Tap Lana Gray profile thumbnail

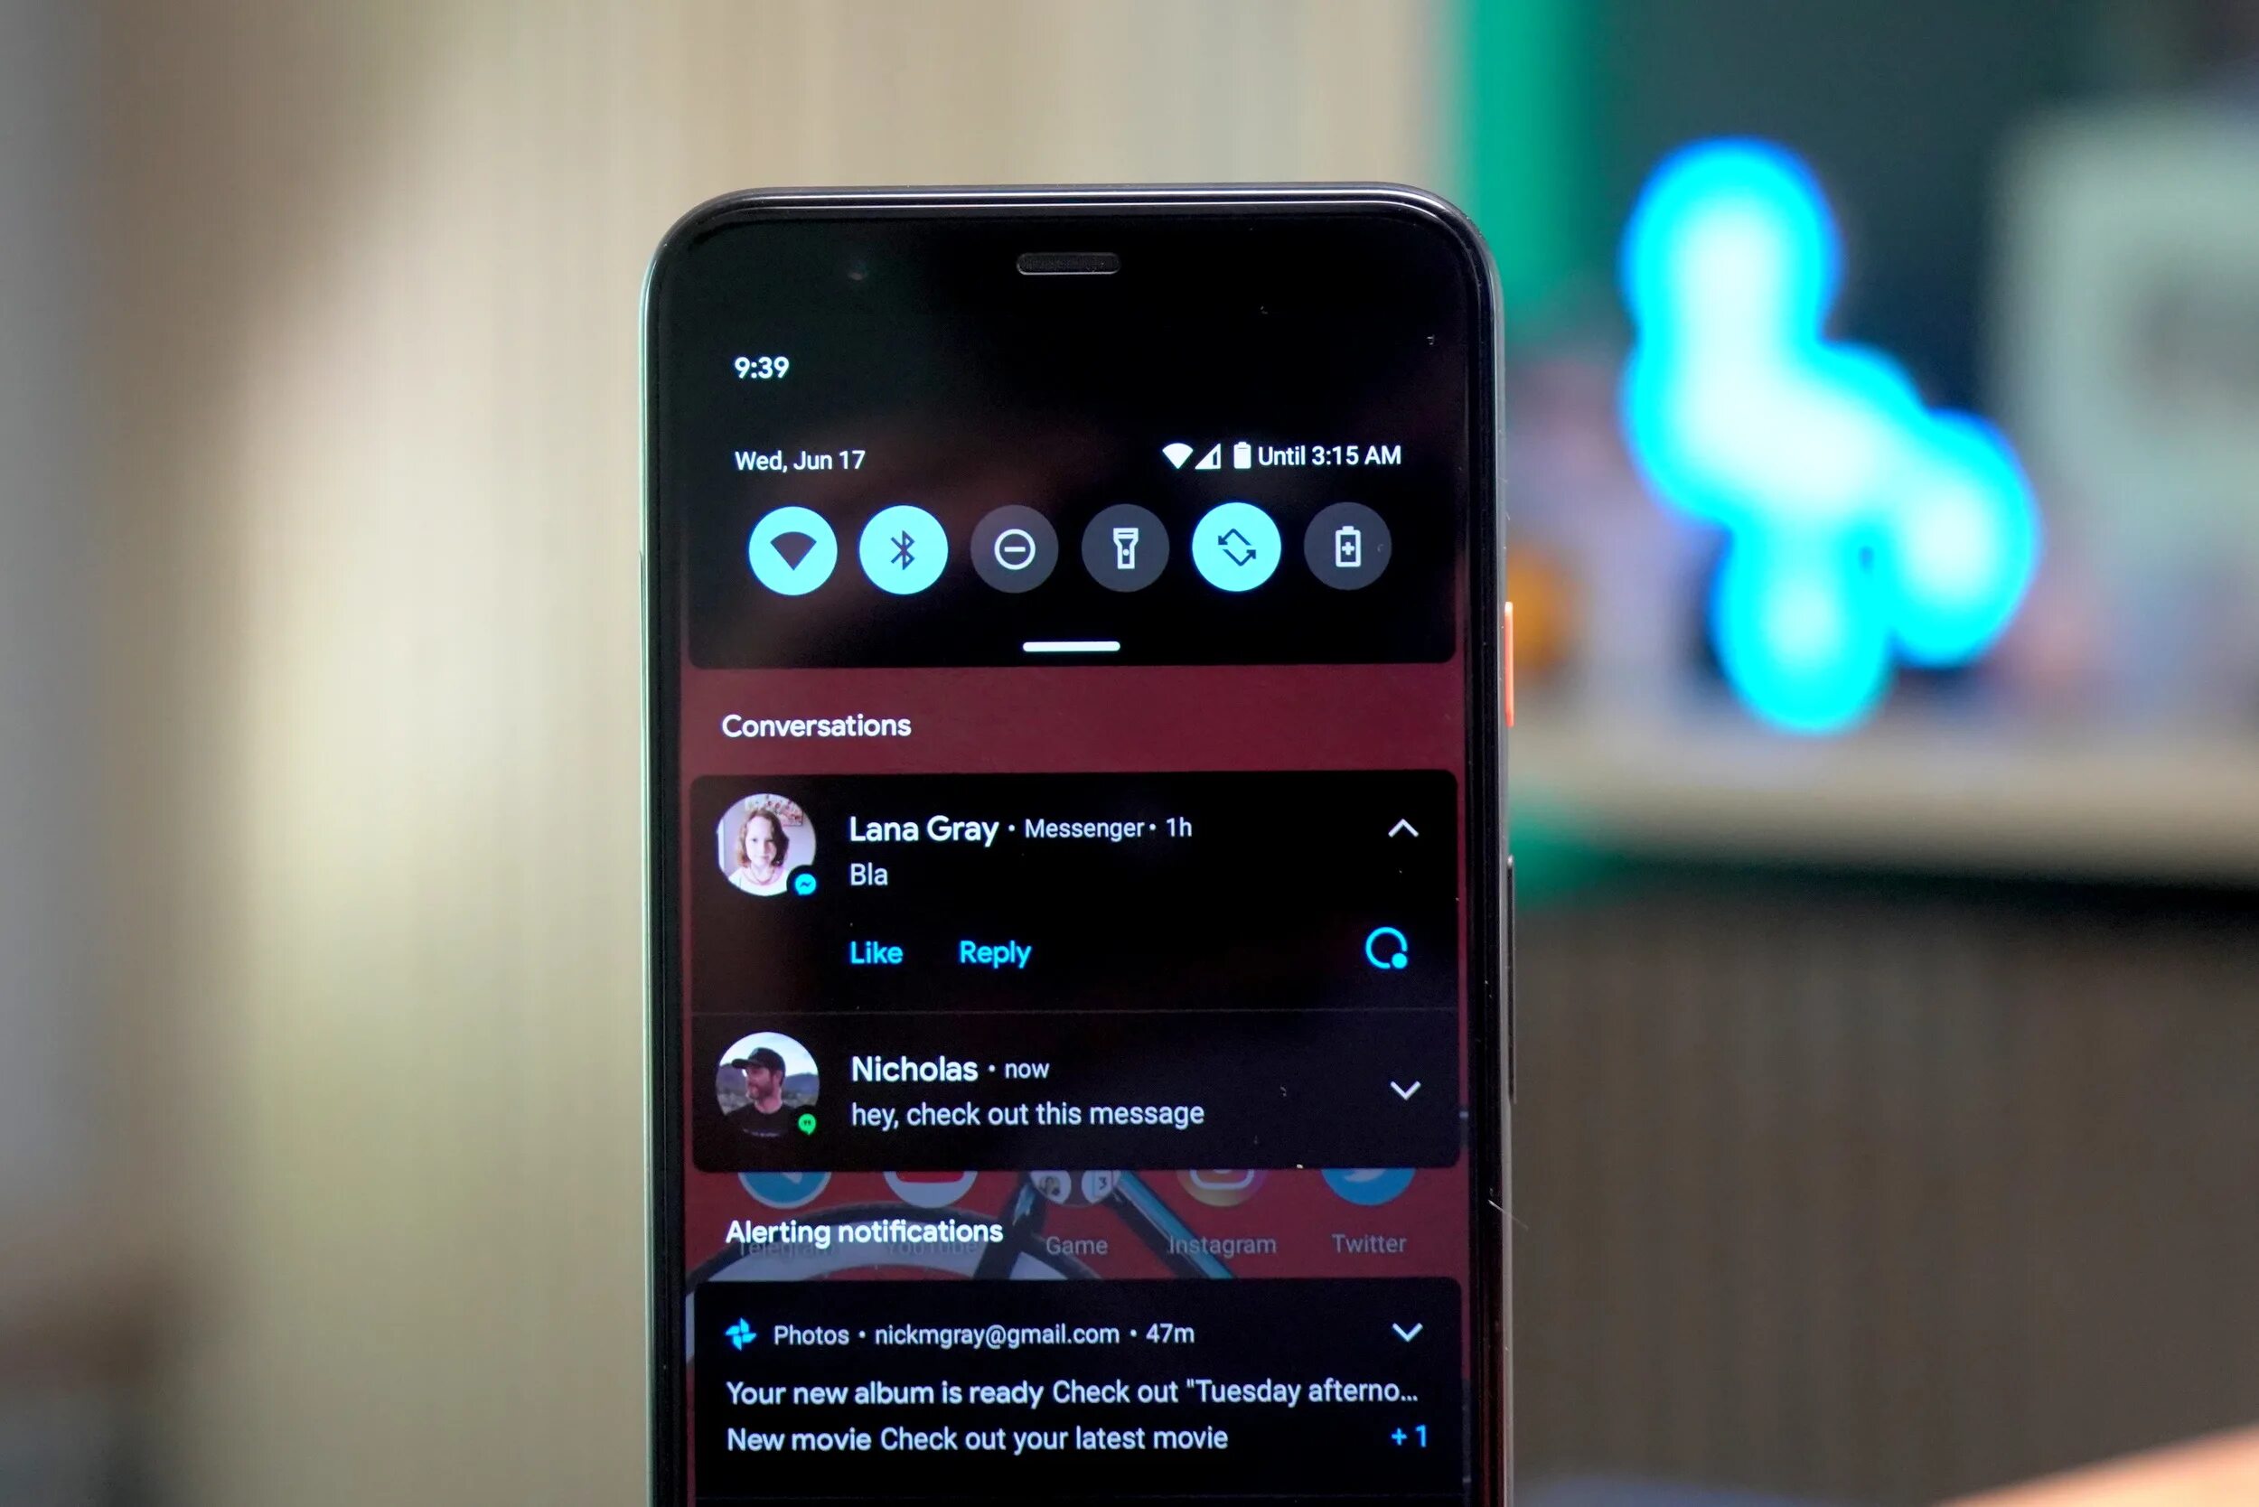coord(765,841)
